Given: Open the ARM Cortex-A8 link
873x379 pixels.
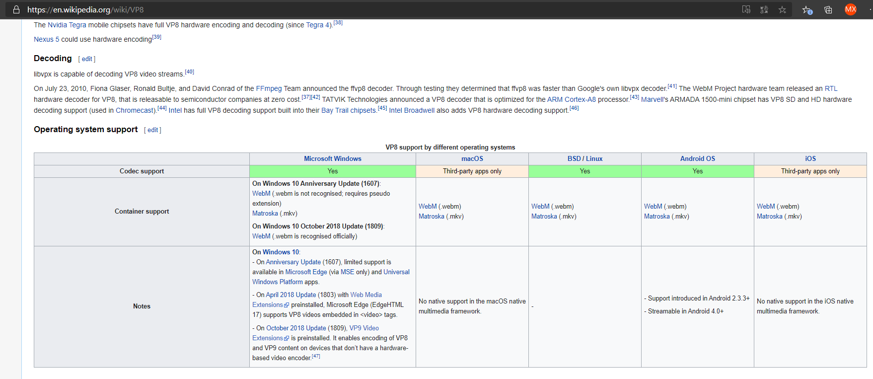Looking at the screenshot, I should (x=572, y=99).
